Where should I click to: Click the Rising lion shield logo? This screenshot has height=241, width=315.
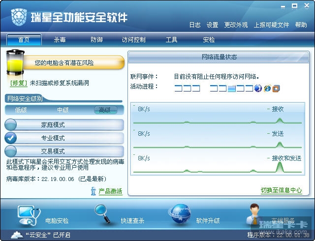19,17
